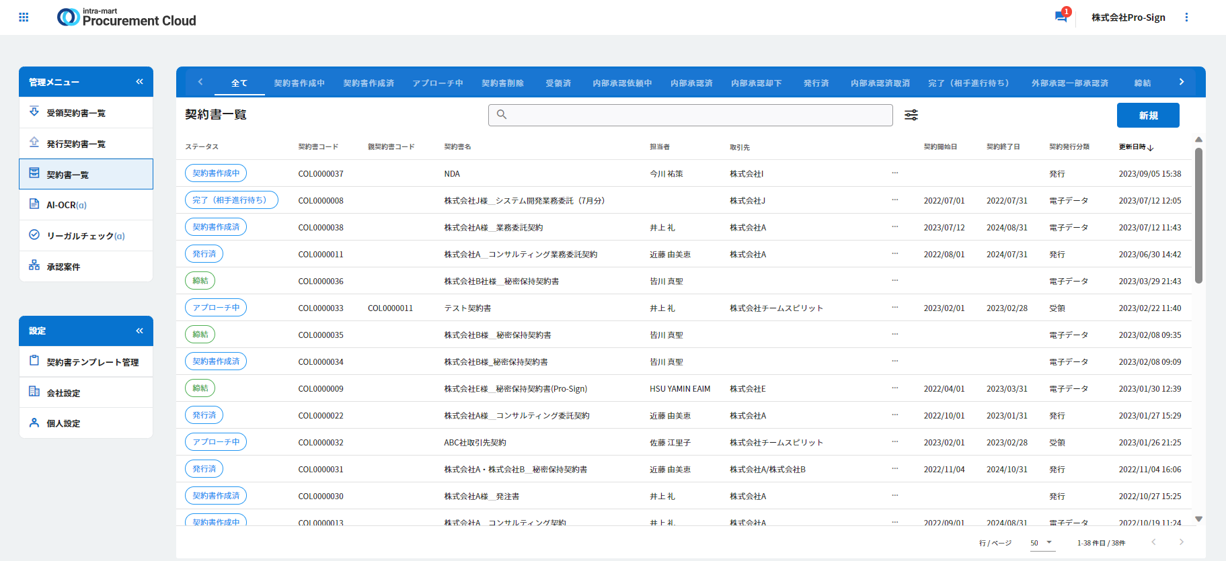Image resolution: width=1226 pixels, height=561 pixels.
Task: Open 発行契約書一覧 in the sidebar
Action: (86, 144)
